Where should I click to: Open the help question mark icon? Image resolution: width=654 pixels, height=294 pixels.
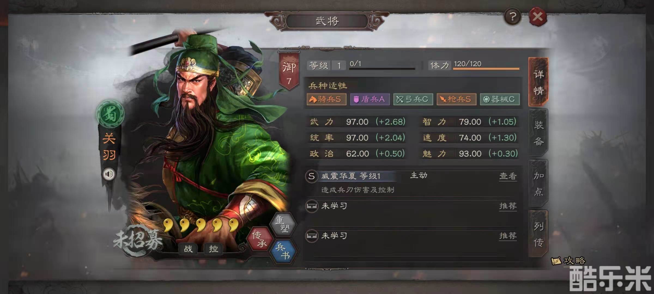pos(513,17)
